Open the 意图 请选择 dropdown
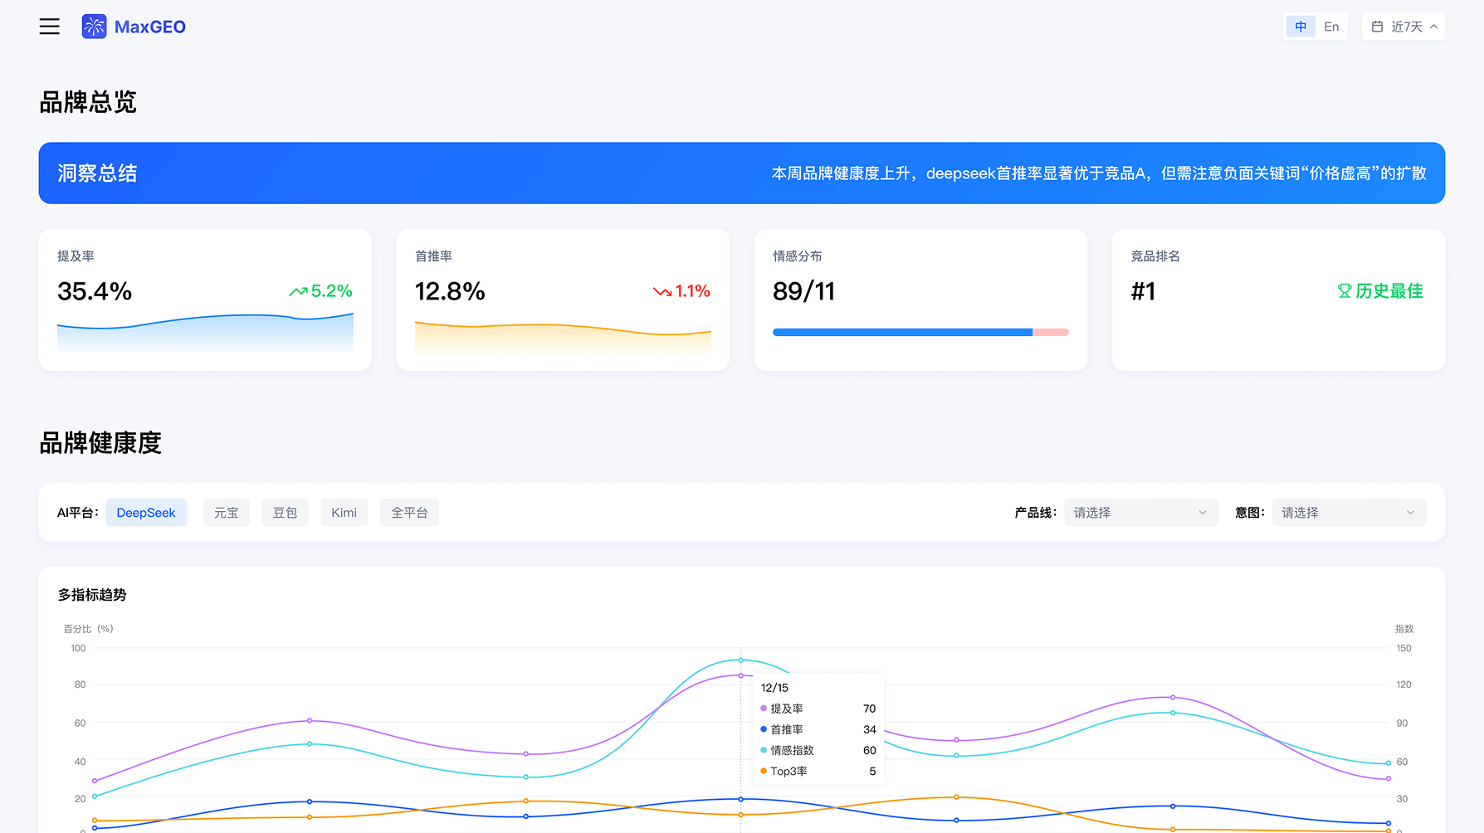This screenshot has width=1484, height=833. [1348, 512]
